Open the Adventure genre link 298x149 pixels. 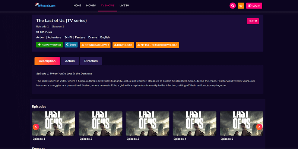54,37
